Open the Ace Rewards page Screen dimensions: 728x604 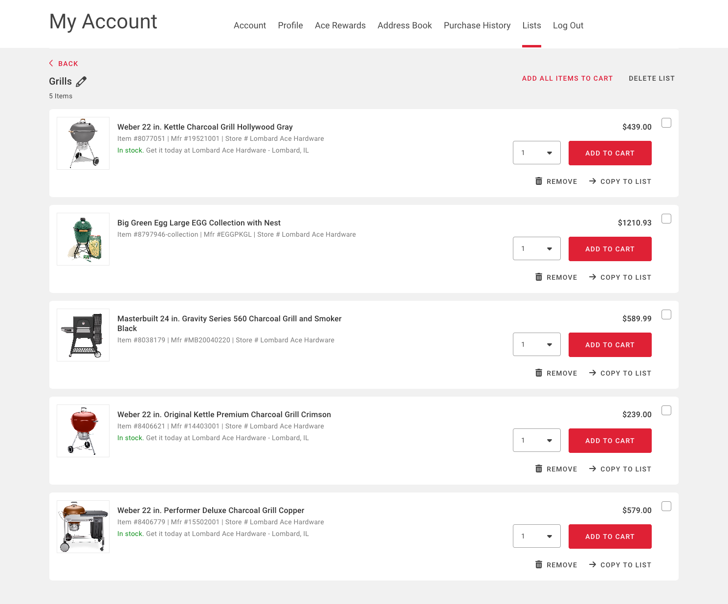tap(340, 25)
